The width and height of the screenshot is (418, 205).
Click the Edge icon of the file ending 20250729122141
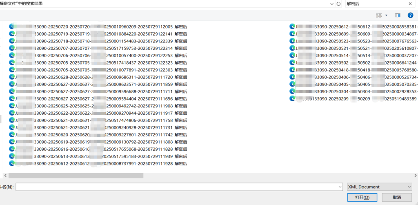tap(12, 34)
